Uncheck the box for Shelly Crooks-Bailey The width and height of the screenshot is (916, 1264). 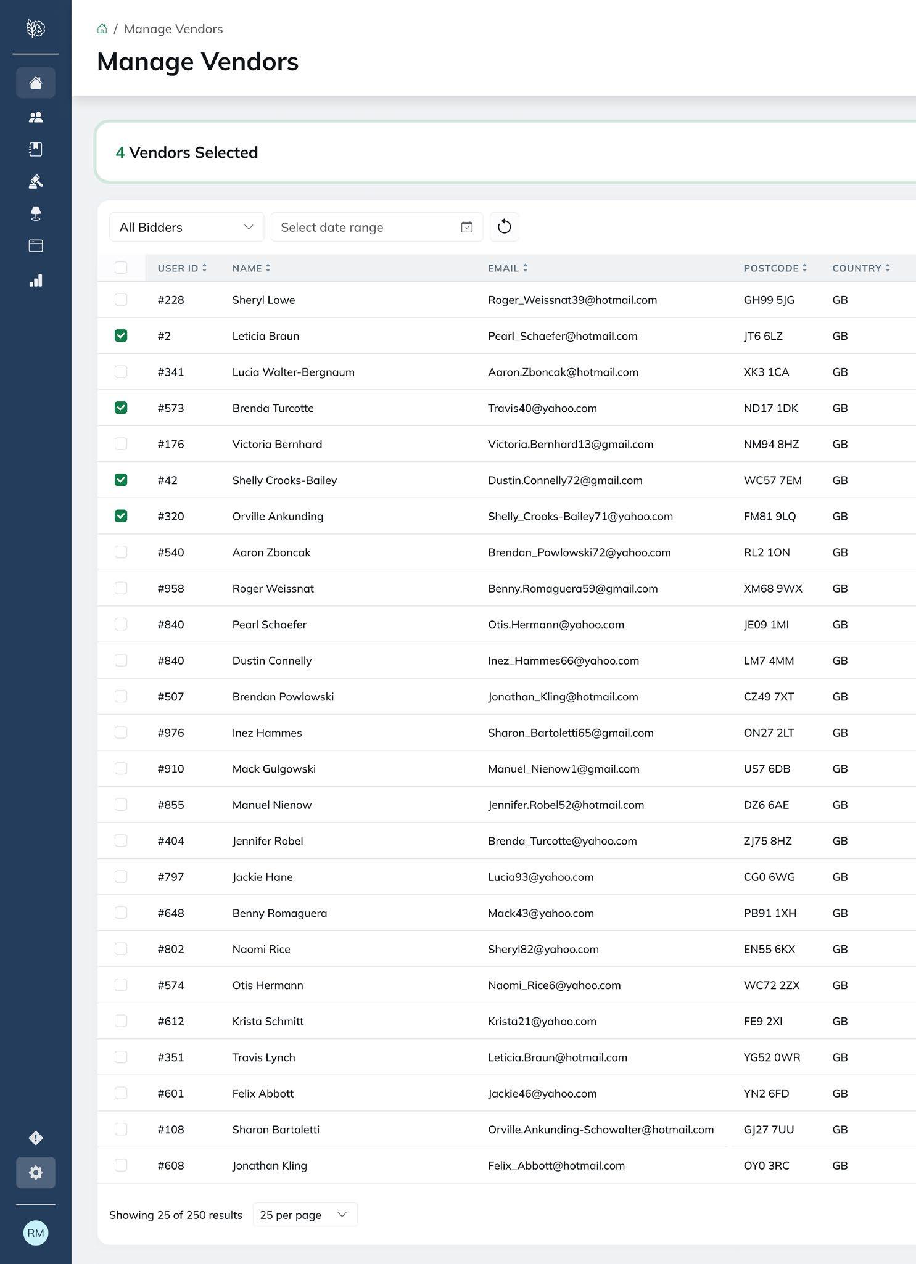tap(121, 480)
